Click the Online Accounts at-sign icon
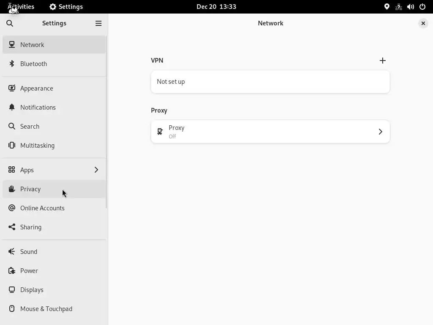The width and height of the screenshot is (433, 325). [11, 208]
